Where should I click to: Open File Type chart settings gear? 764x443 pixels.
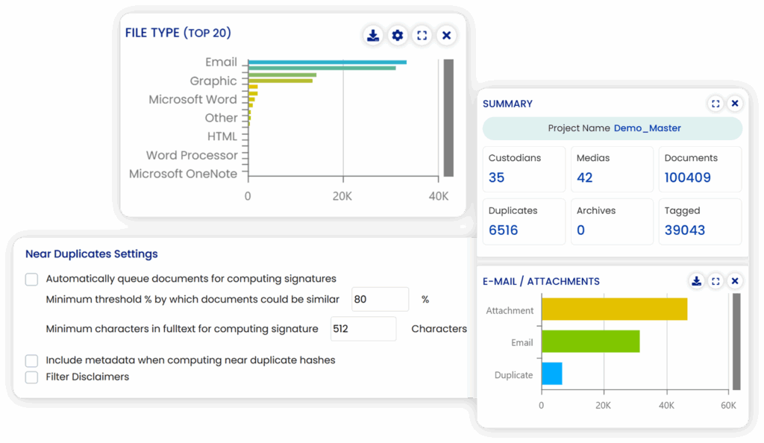pyautogui.click(x=398, y=35)
